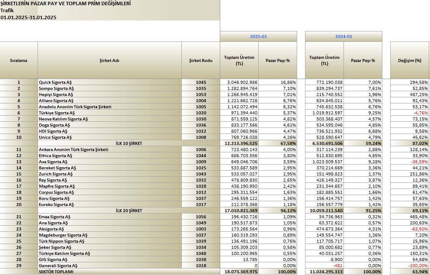Select the Generali Sigorta AŞ cell
This screenshot has height=275, width=430.
tap(110, 266)
